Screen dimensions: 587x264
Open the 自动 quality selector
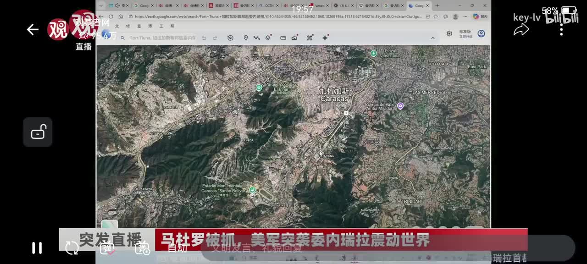177,248
